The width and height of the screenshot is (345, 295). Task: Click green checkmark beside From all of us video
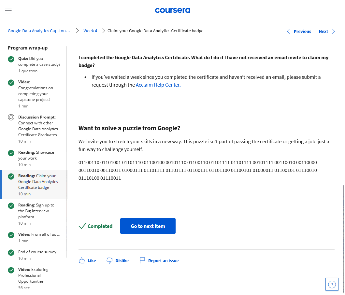click(11, 235)
